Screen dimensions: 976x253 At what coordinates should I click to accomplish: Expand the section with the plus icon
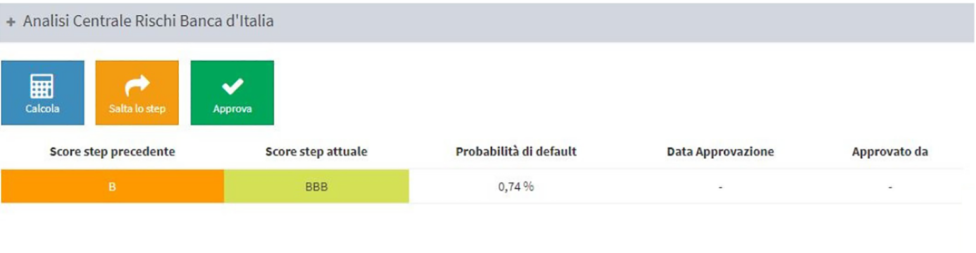(x=11, y=22)
